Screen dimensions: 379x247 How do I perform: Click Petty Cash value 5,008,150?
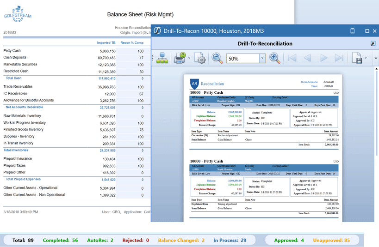click(107, 51)
